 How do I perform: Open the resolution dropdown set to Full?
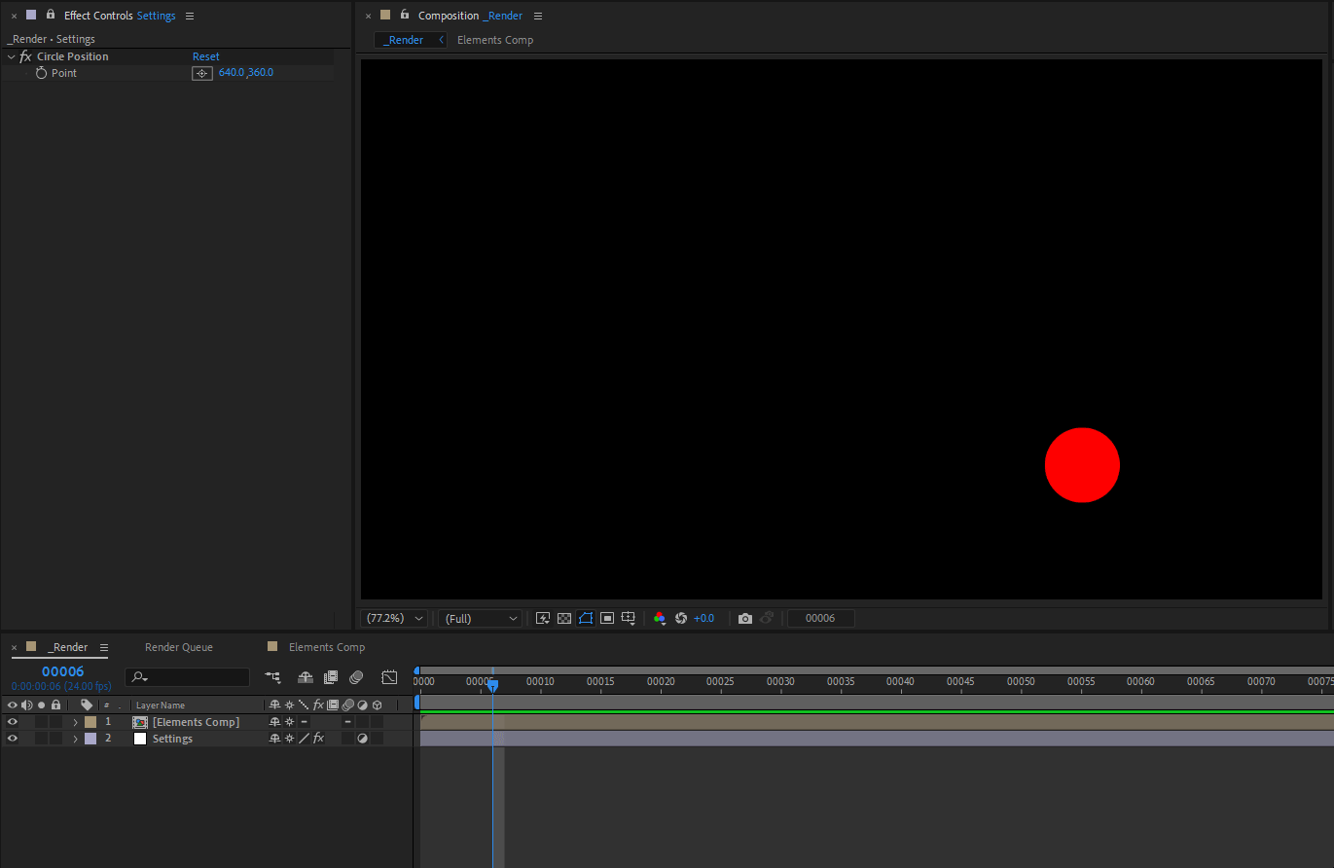coord(481,618)
